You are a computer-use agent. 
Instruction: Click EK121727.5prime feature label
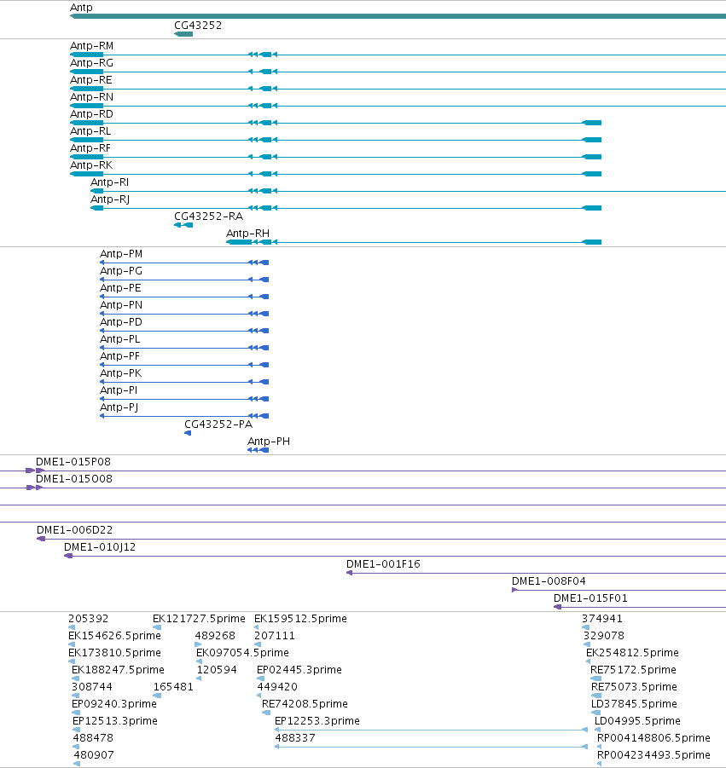pyautogui.click(x=199, y=619)
